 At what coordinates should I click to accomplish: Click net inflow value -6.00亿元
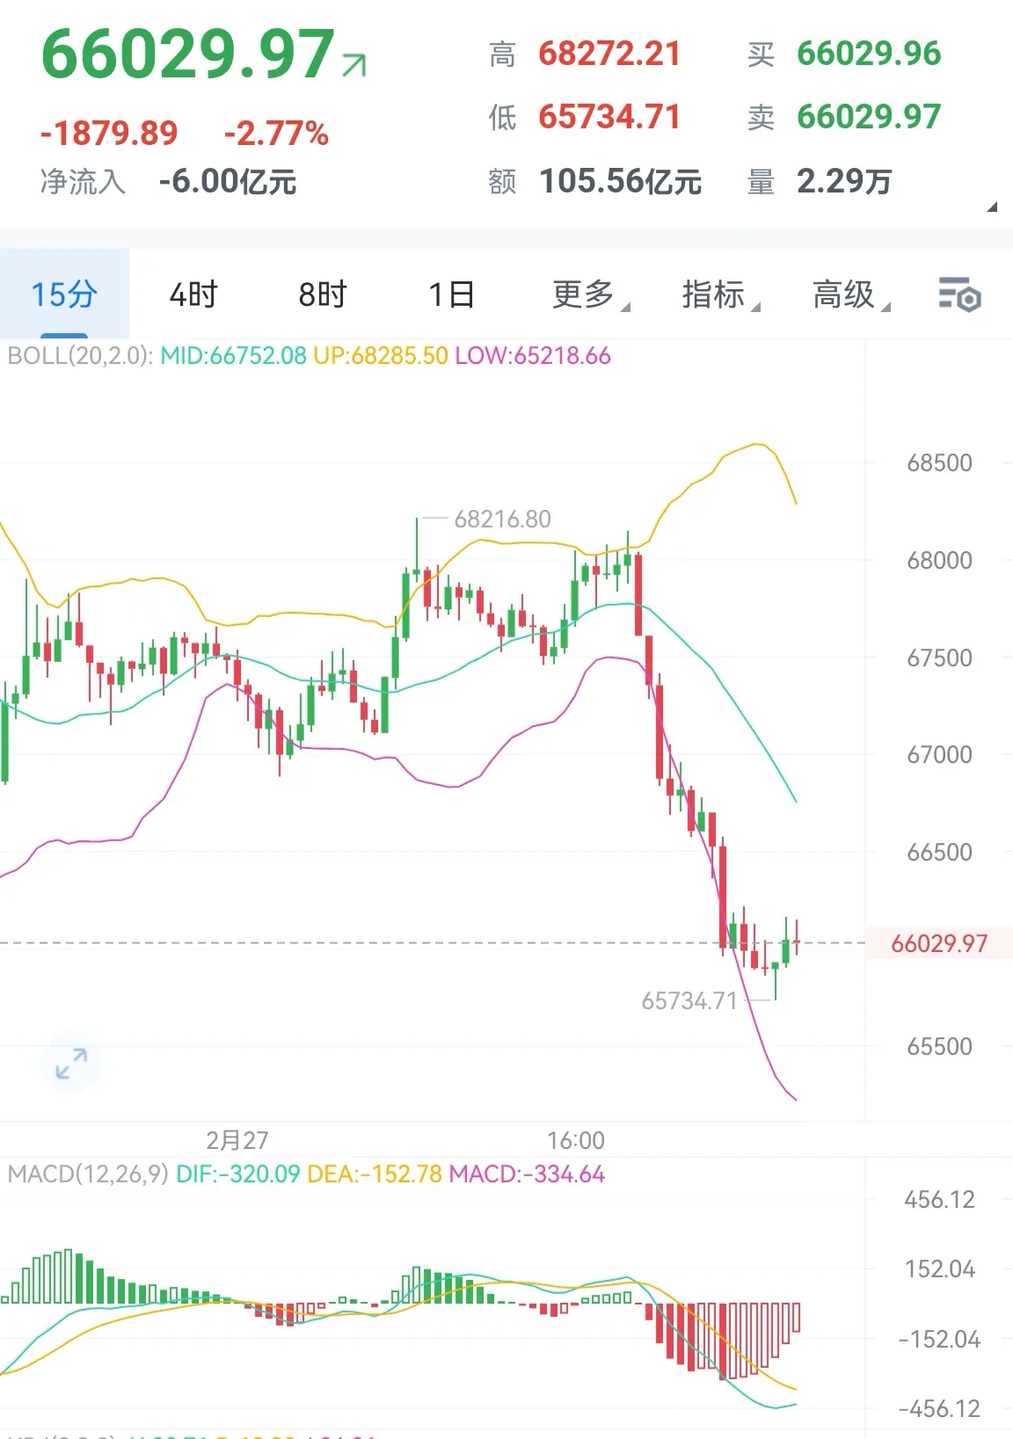227,182
